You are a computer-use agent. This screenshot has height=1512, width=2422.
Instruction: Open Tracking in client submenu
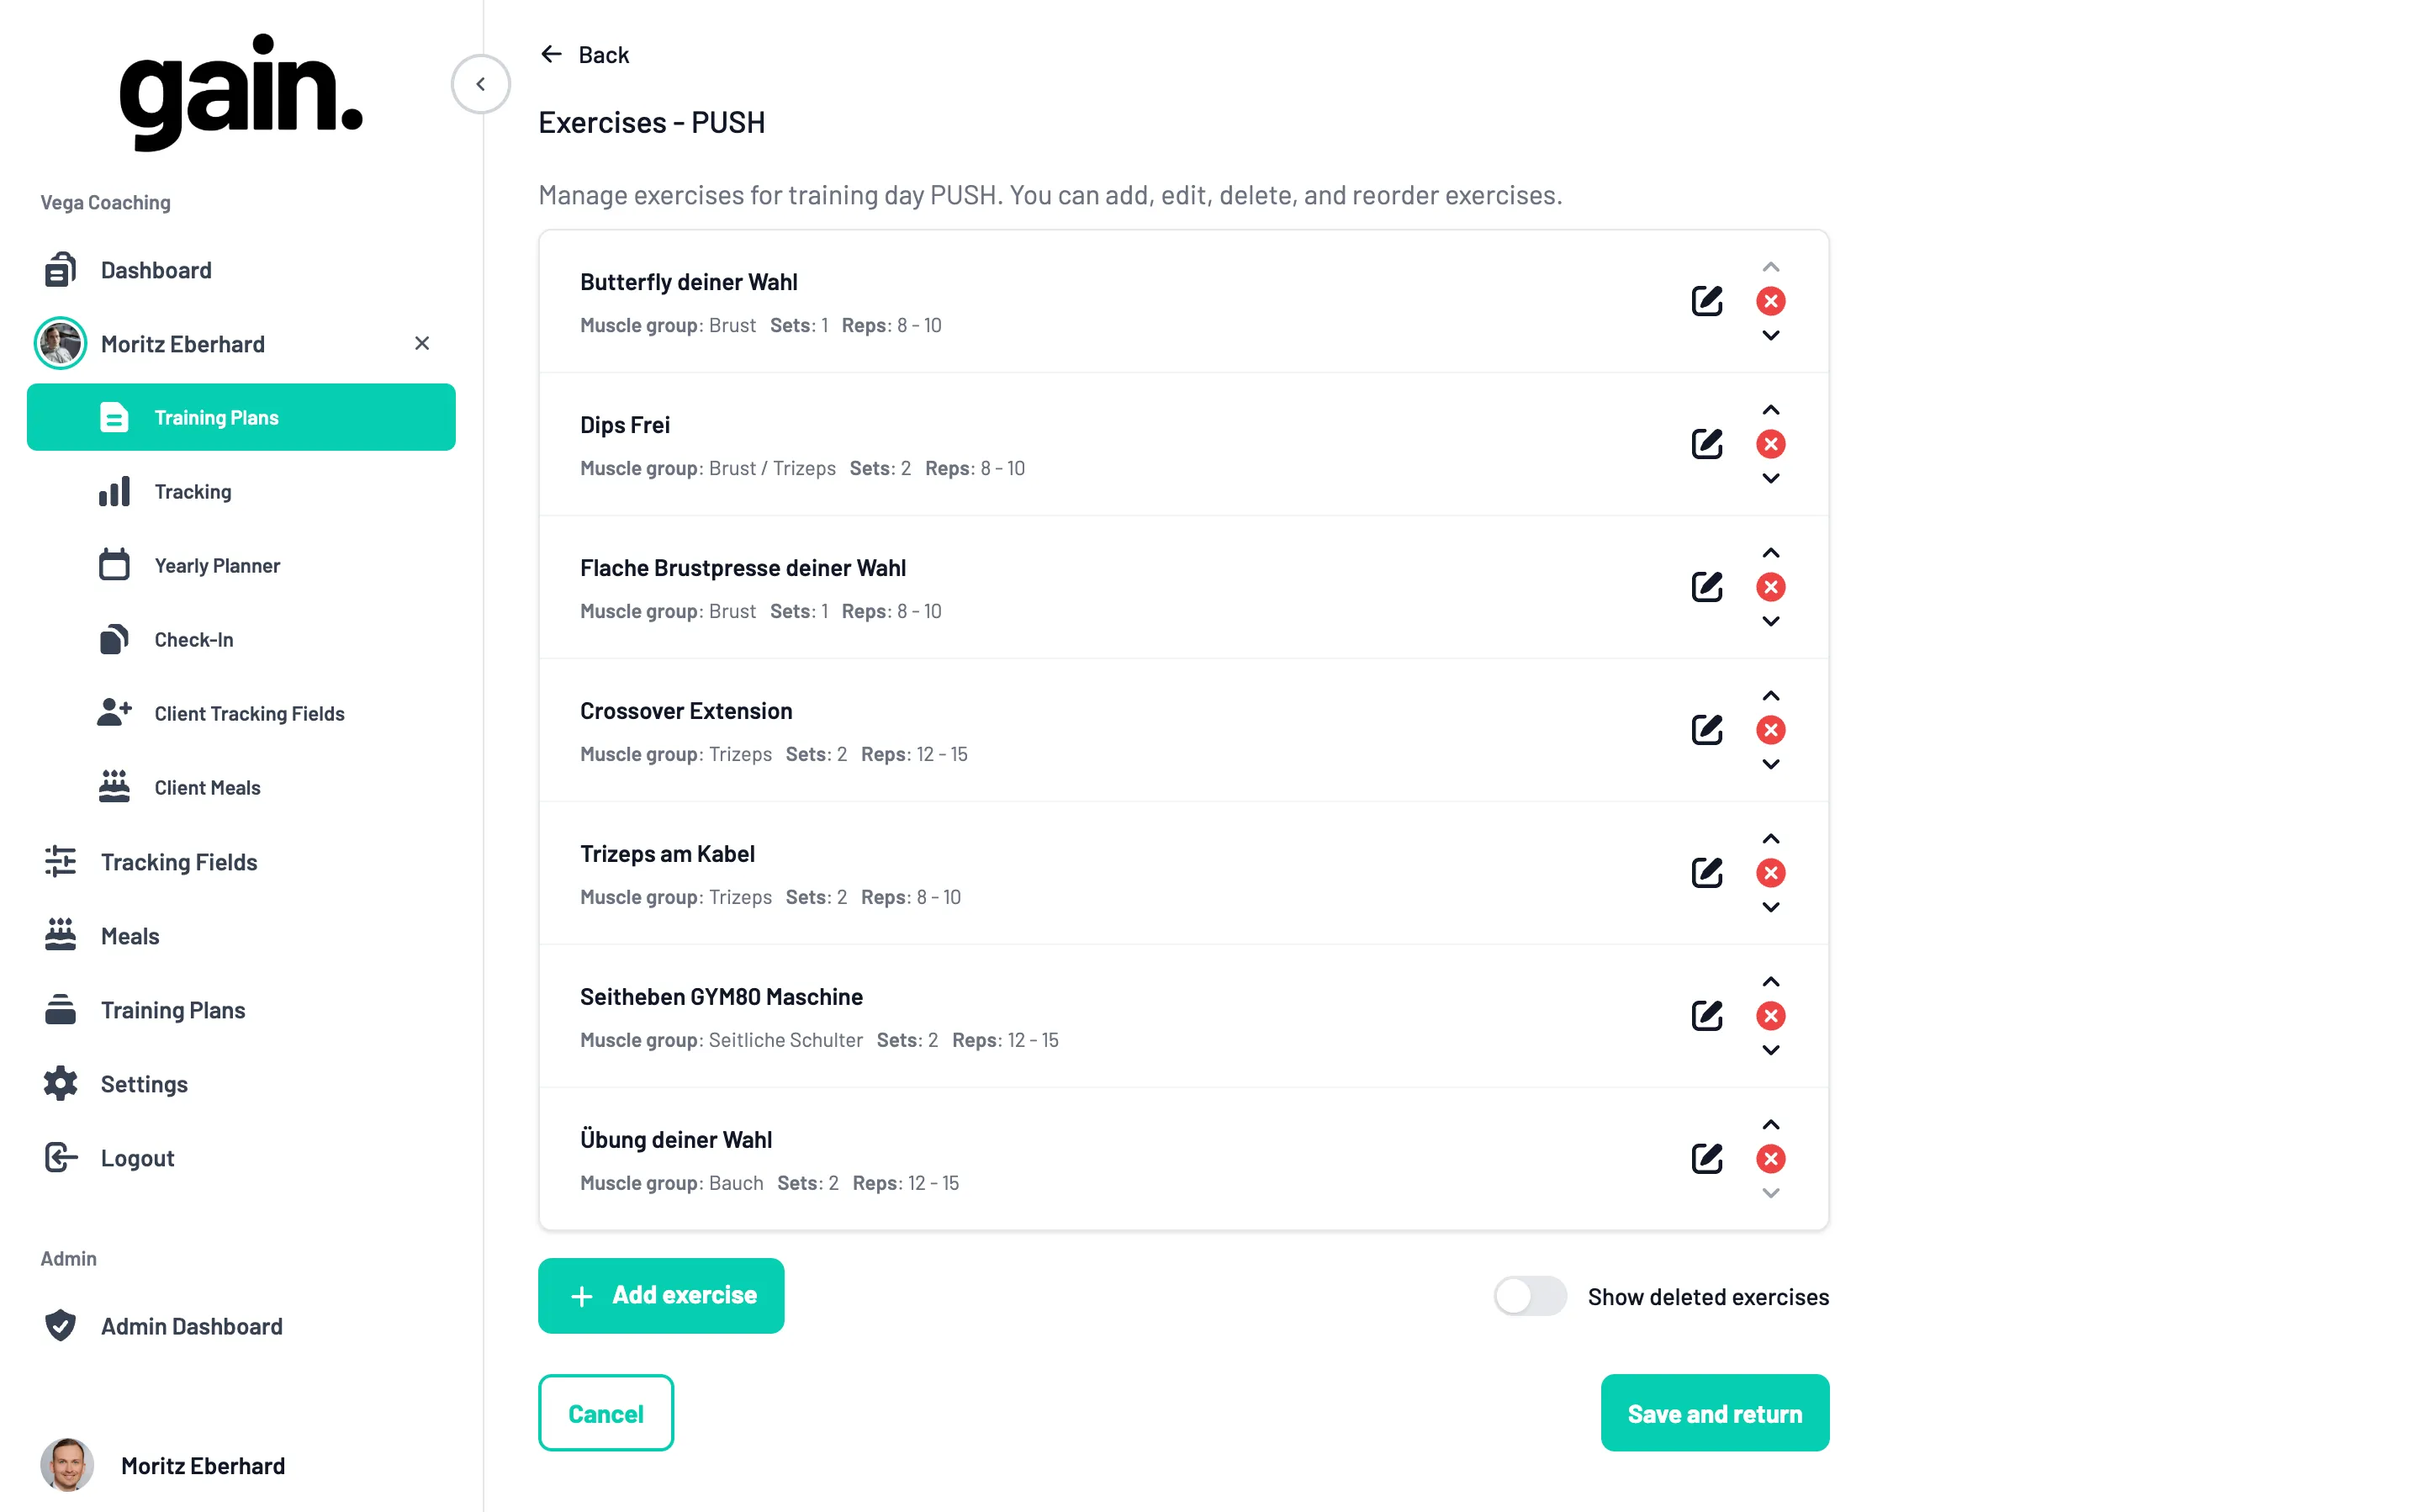192,492
